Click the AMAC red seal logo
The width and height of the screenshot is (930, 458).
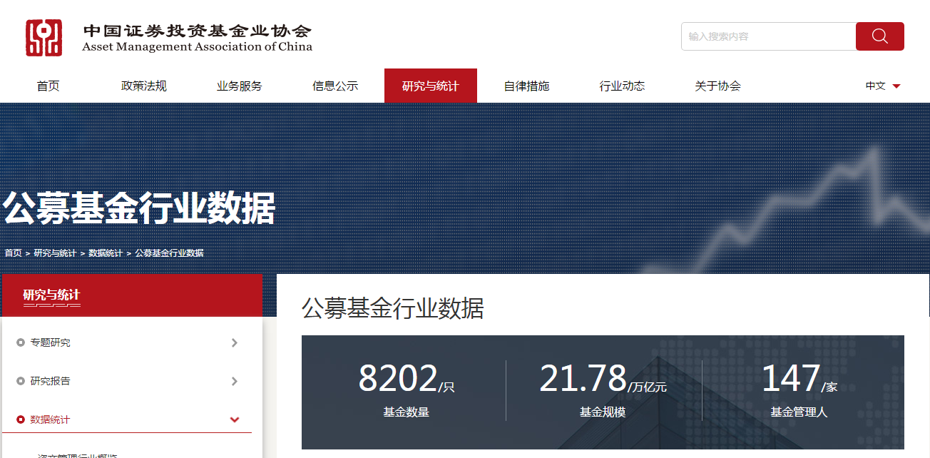pyautogui.click(x=44, y=38)
